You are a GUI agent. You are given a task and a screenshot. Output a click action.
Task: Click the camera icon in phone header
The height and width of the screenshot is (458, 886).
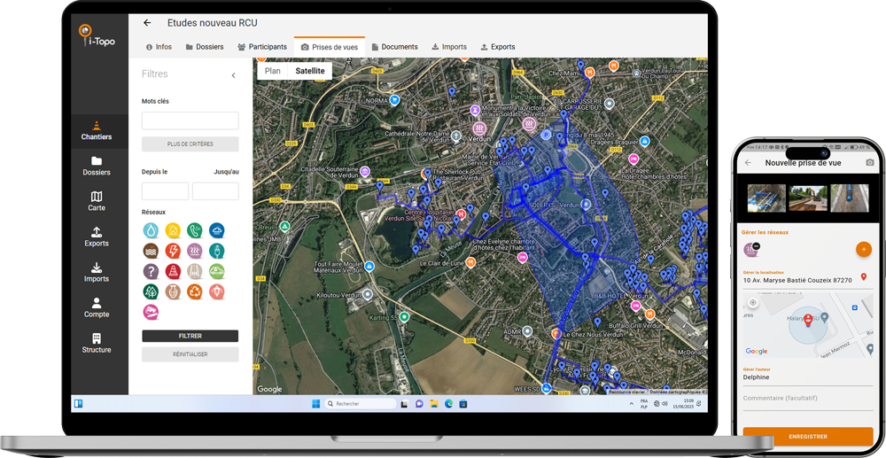click(x=869, y=163)
